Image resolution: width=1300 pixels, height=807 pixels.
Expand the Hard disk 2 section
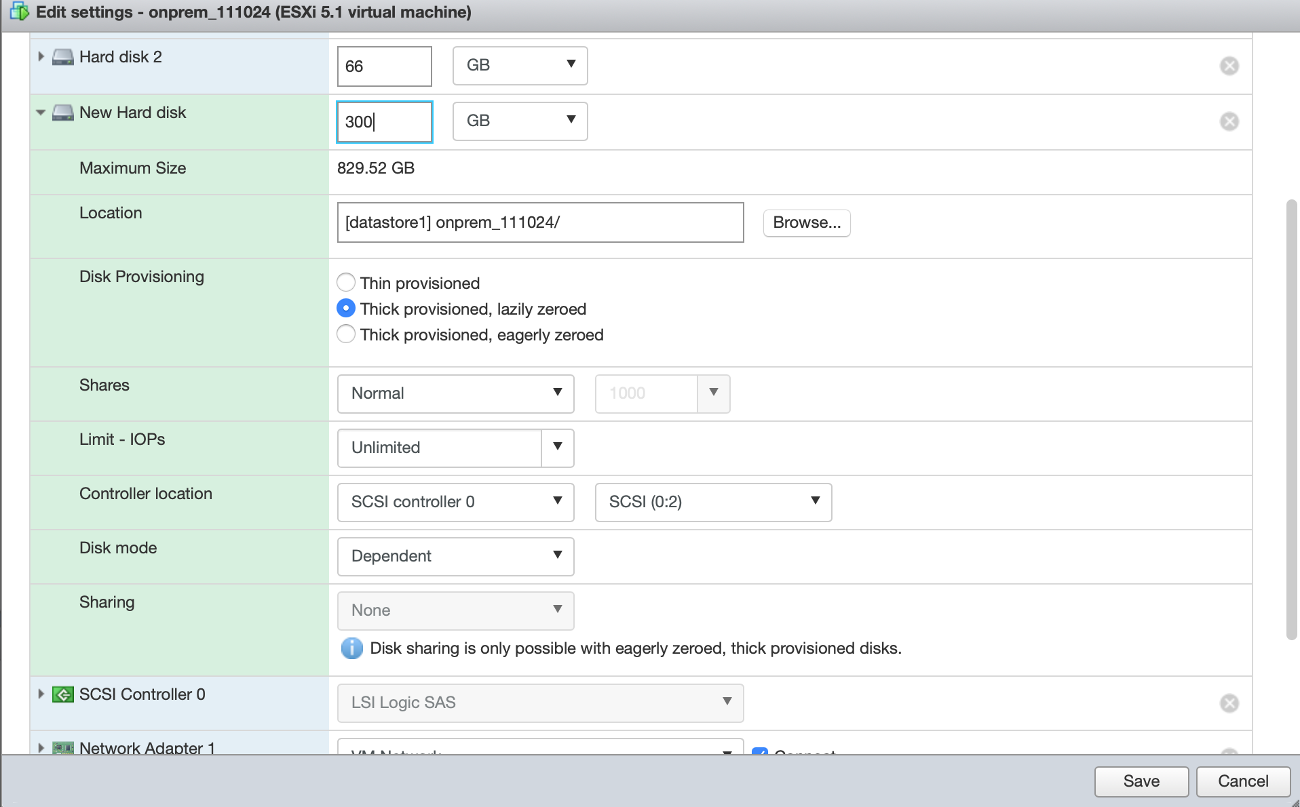click(41, 57)
